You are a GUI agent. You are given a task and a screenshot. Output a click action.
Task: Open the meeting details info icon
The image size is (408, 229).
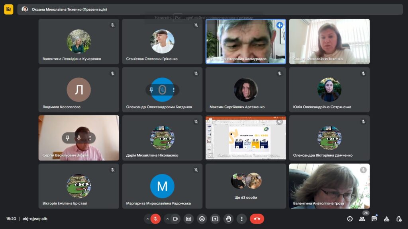(350, 219)
